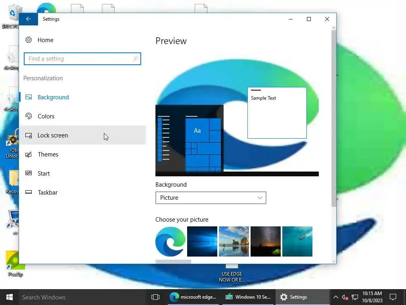Select the Recovery folder on desktop

point(12,181)
